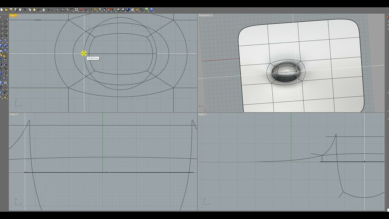Click the blue render sphere icon

click(x=128, y=10)
